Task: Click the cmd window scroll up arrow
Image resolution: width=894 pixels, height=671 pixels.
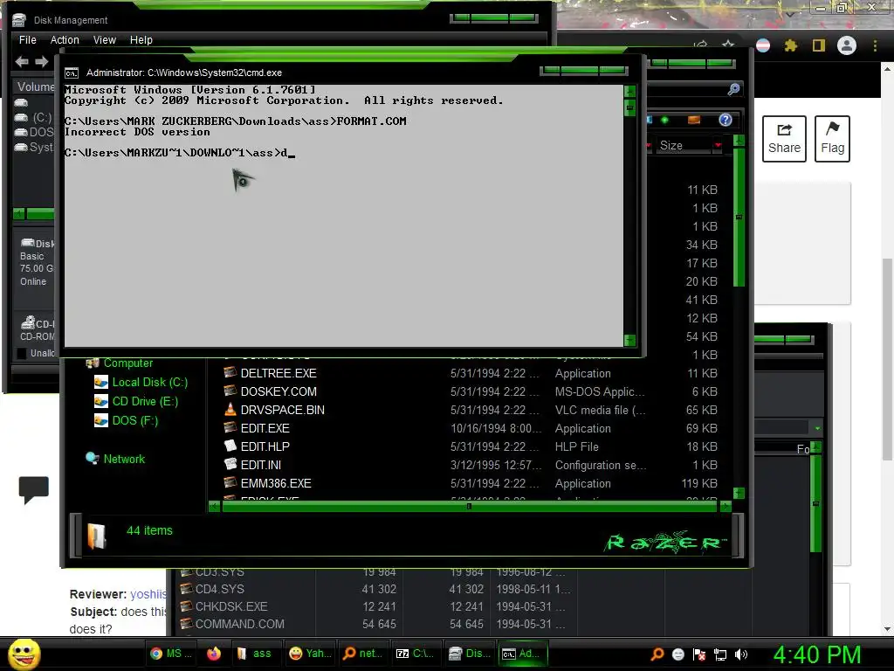Action: click(629, 91)
